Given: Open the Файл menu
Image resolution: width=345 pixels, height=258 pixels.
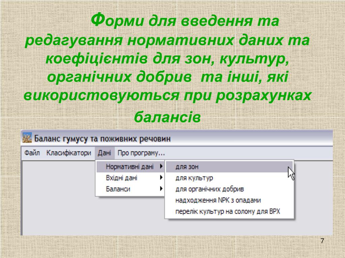Looking at the screenshot, I should click(32, 153).
